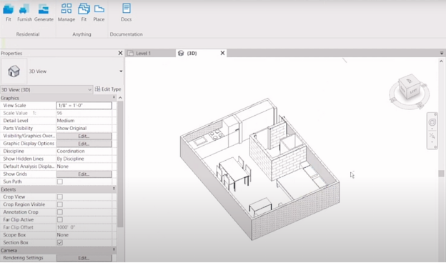The image size is (446, 263).
Task: Toggle the Sun Path checkbox
Action: coord(60,182)
